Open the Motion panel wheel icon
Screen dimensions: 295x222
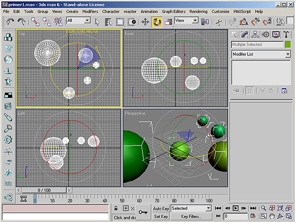tap(265, 34)
